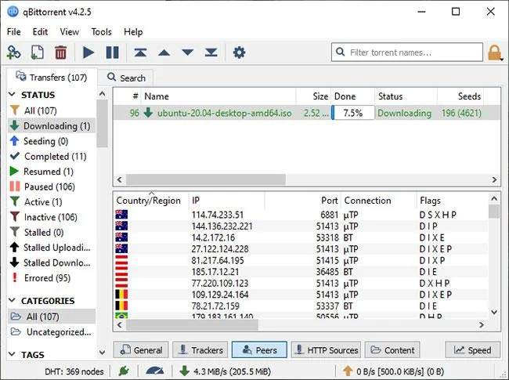
Task: Switch to the Transfers (107) tab
Action: [52, 78]
